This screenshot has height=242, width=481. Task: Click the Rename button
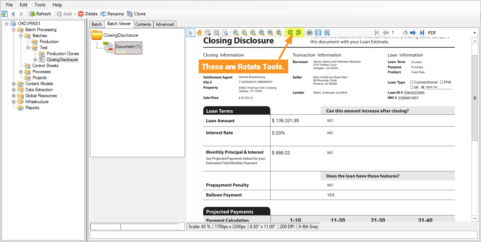pyautogui.click(x=112, y=14)
